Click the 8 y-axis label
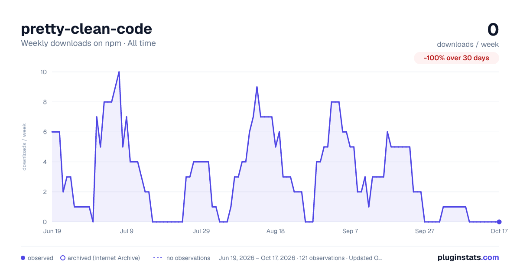 pos(45,102)
